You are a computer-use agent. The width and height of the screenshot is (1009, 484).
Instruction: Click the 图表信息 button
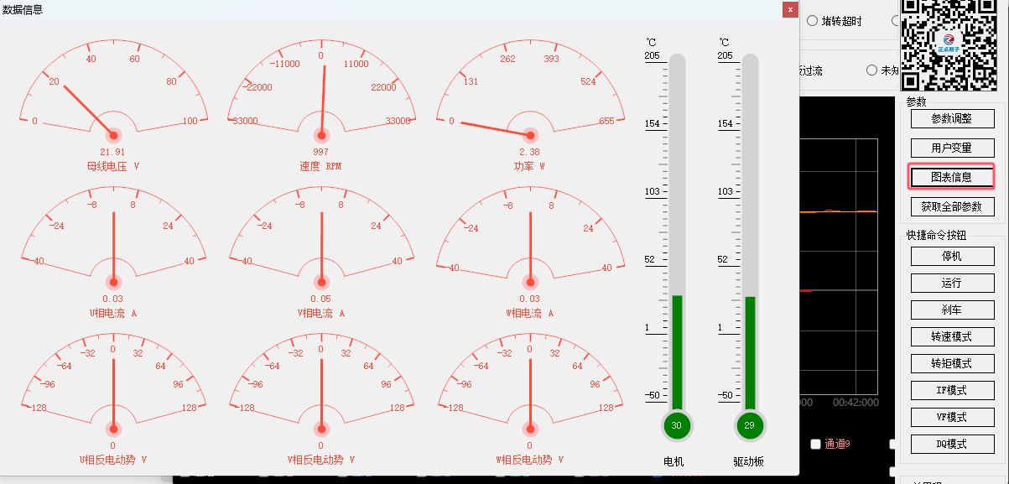952,177
